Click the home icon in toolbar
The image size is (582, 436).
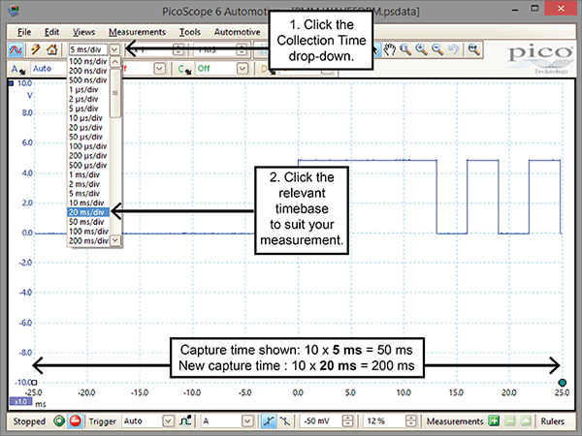[x=52, y=49]
